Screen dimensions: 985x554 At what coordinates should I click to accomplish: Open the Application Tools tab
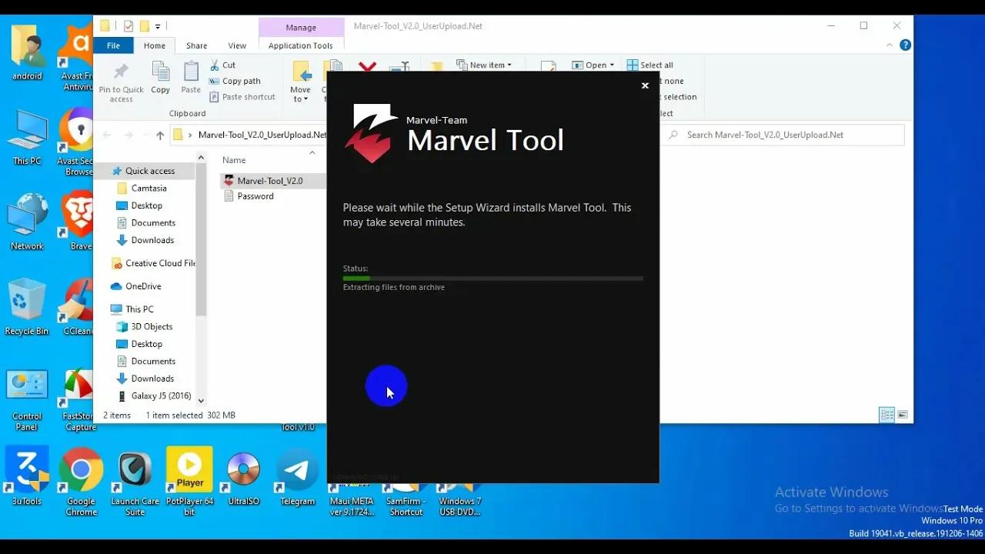click(301, 46)
